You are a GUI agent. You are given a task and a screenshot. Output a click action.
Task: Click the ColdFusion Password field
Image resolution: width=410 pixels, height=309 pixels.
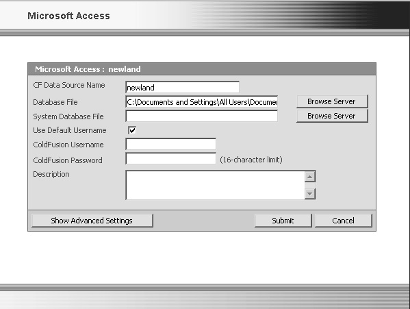pos(170,158)
